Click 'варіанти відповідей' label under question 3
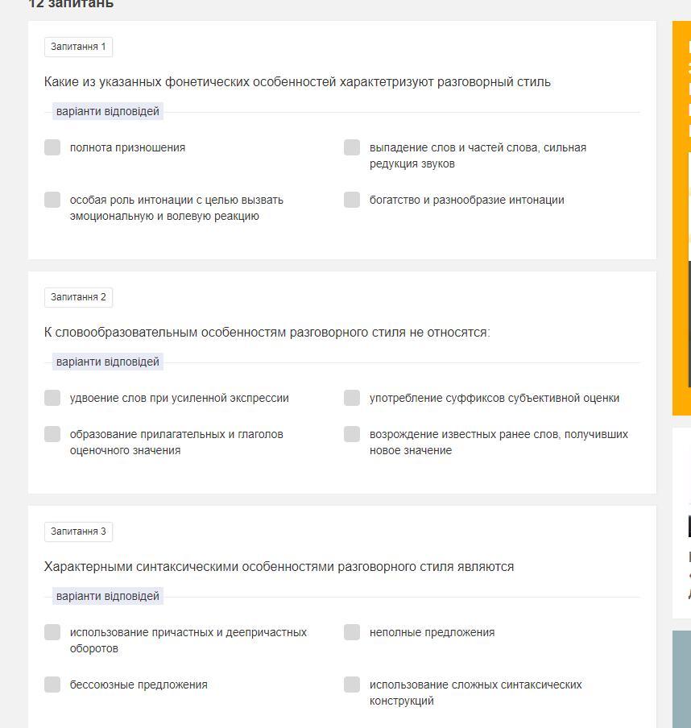This screenshot has width=691, height=728. 108,596
